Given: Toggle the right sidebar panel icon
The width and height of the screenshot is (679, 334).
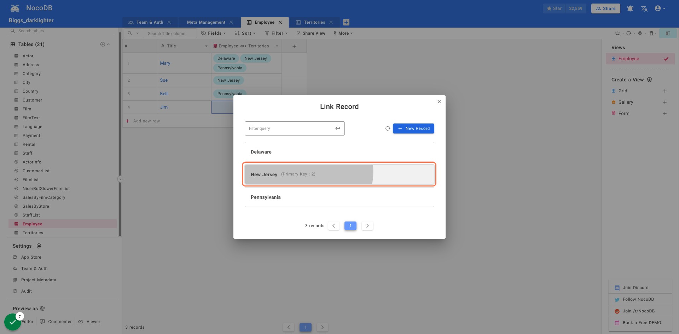Looking at the screenshot, I should pyautogui.click(x=668, y=33).
